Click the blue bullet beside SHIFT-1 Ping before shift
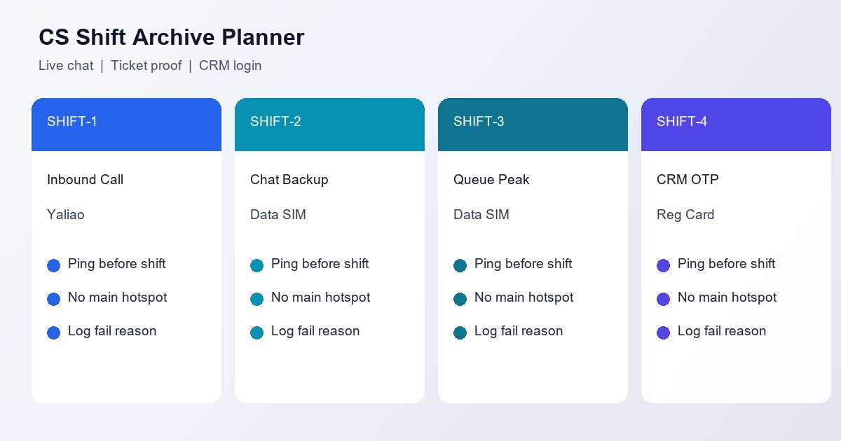Screen dimensions: 841x441 click(53, 265)
